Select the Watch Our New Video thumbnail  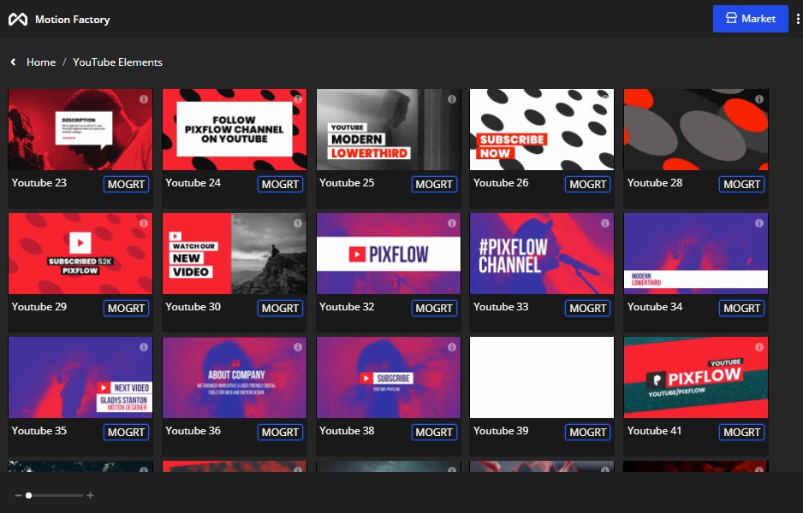click(235, 254)
